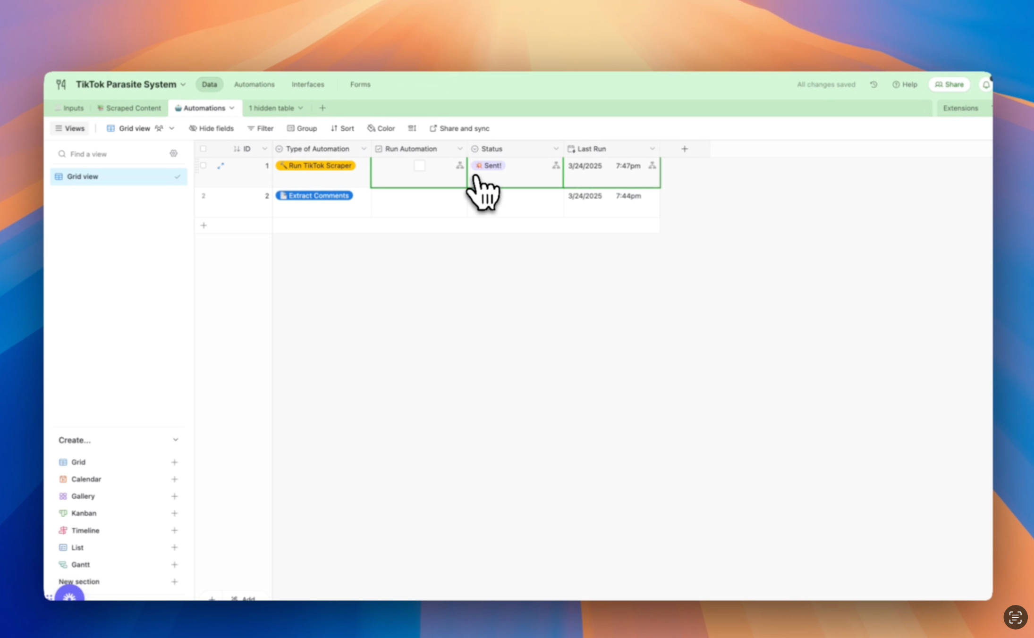Select row 1 checkbox
This screenshot has height=638, width=1034.
pos(203,166)
